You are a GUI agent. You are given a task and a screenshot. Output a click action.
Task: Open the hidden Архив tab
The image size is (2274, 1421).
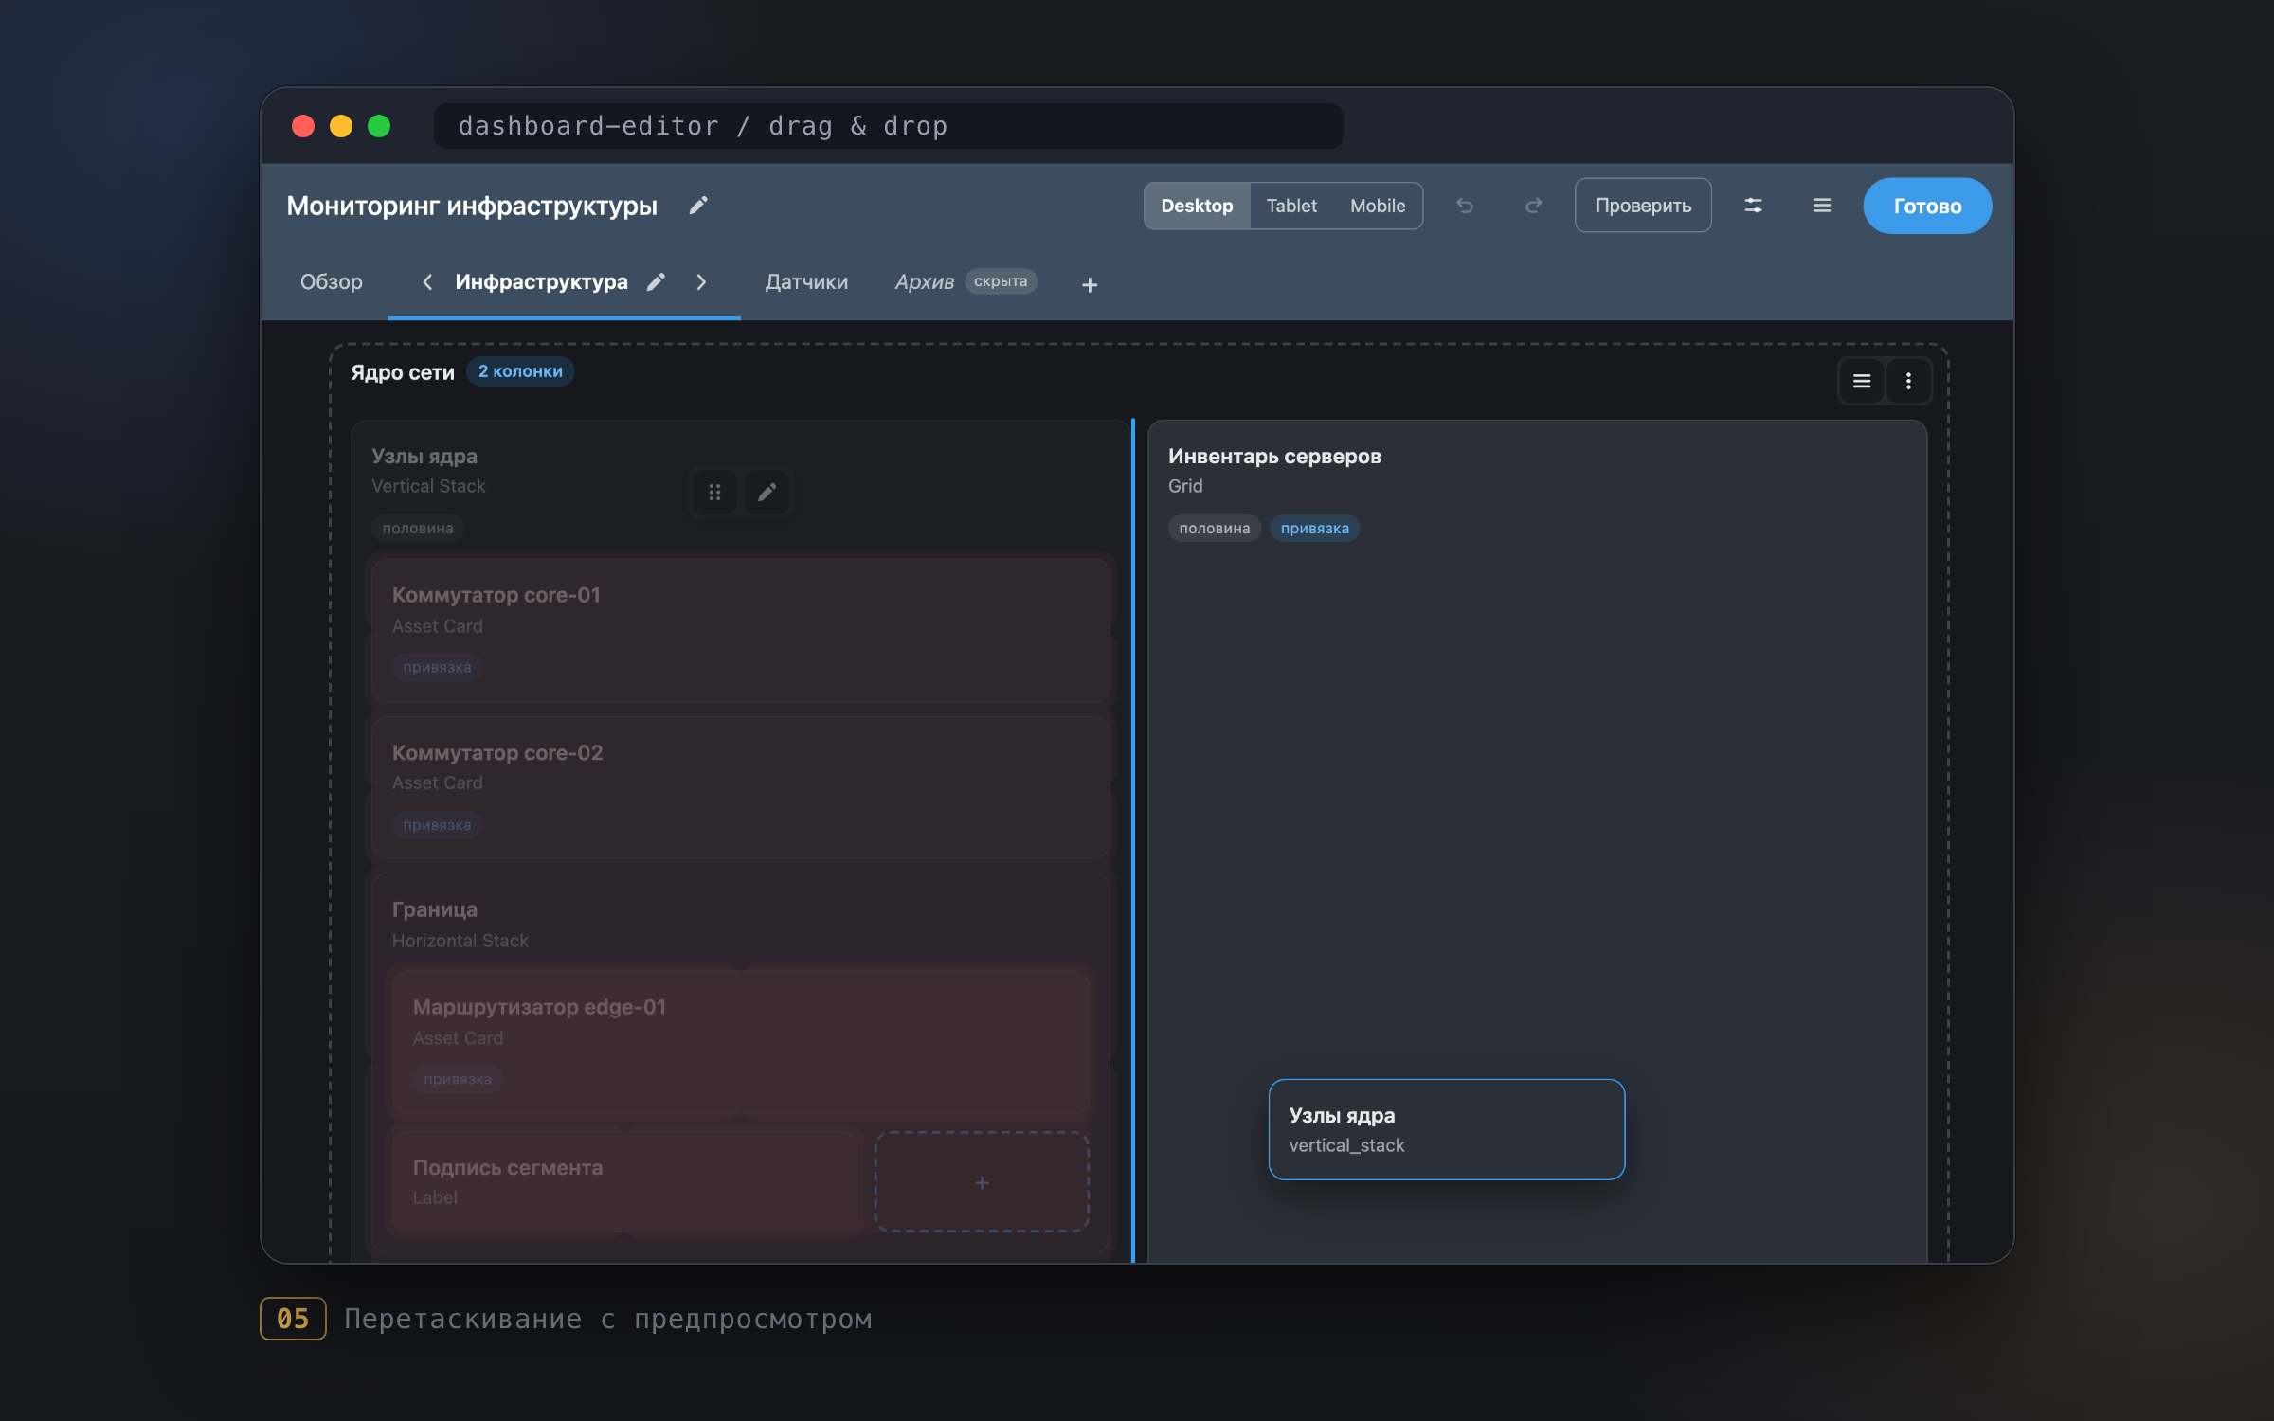tap(925, 282)
